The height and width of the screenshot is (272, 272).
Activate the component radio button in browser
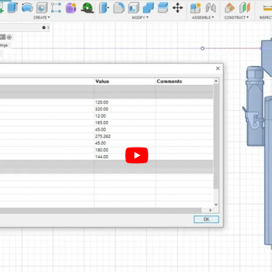click(9, 37)
